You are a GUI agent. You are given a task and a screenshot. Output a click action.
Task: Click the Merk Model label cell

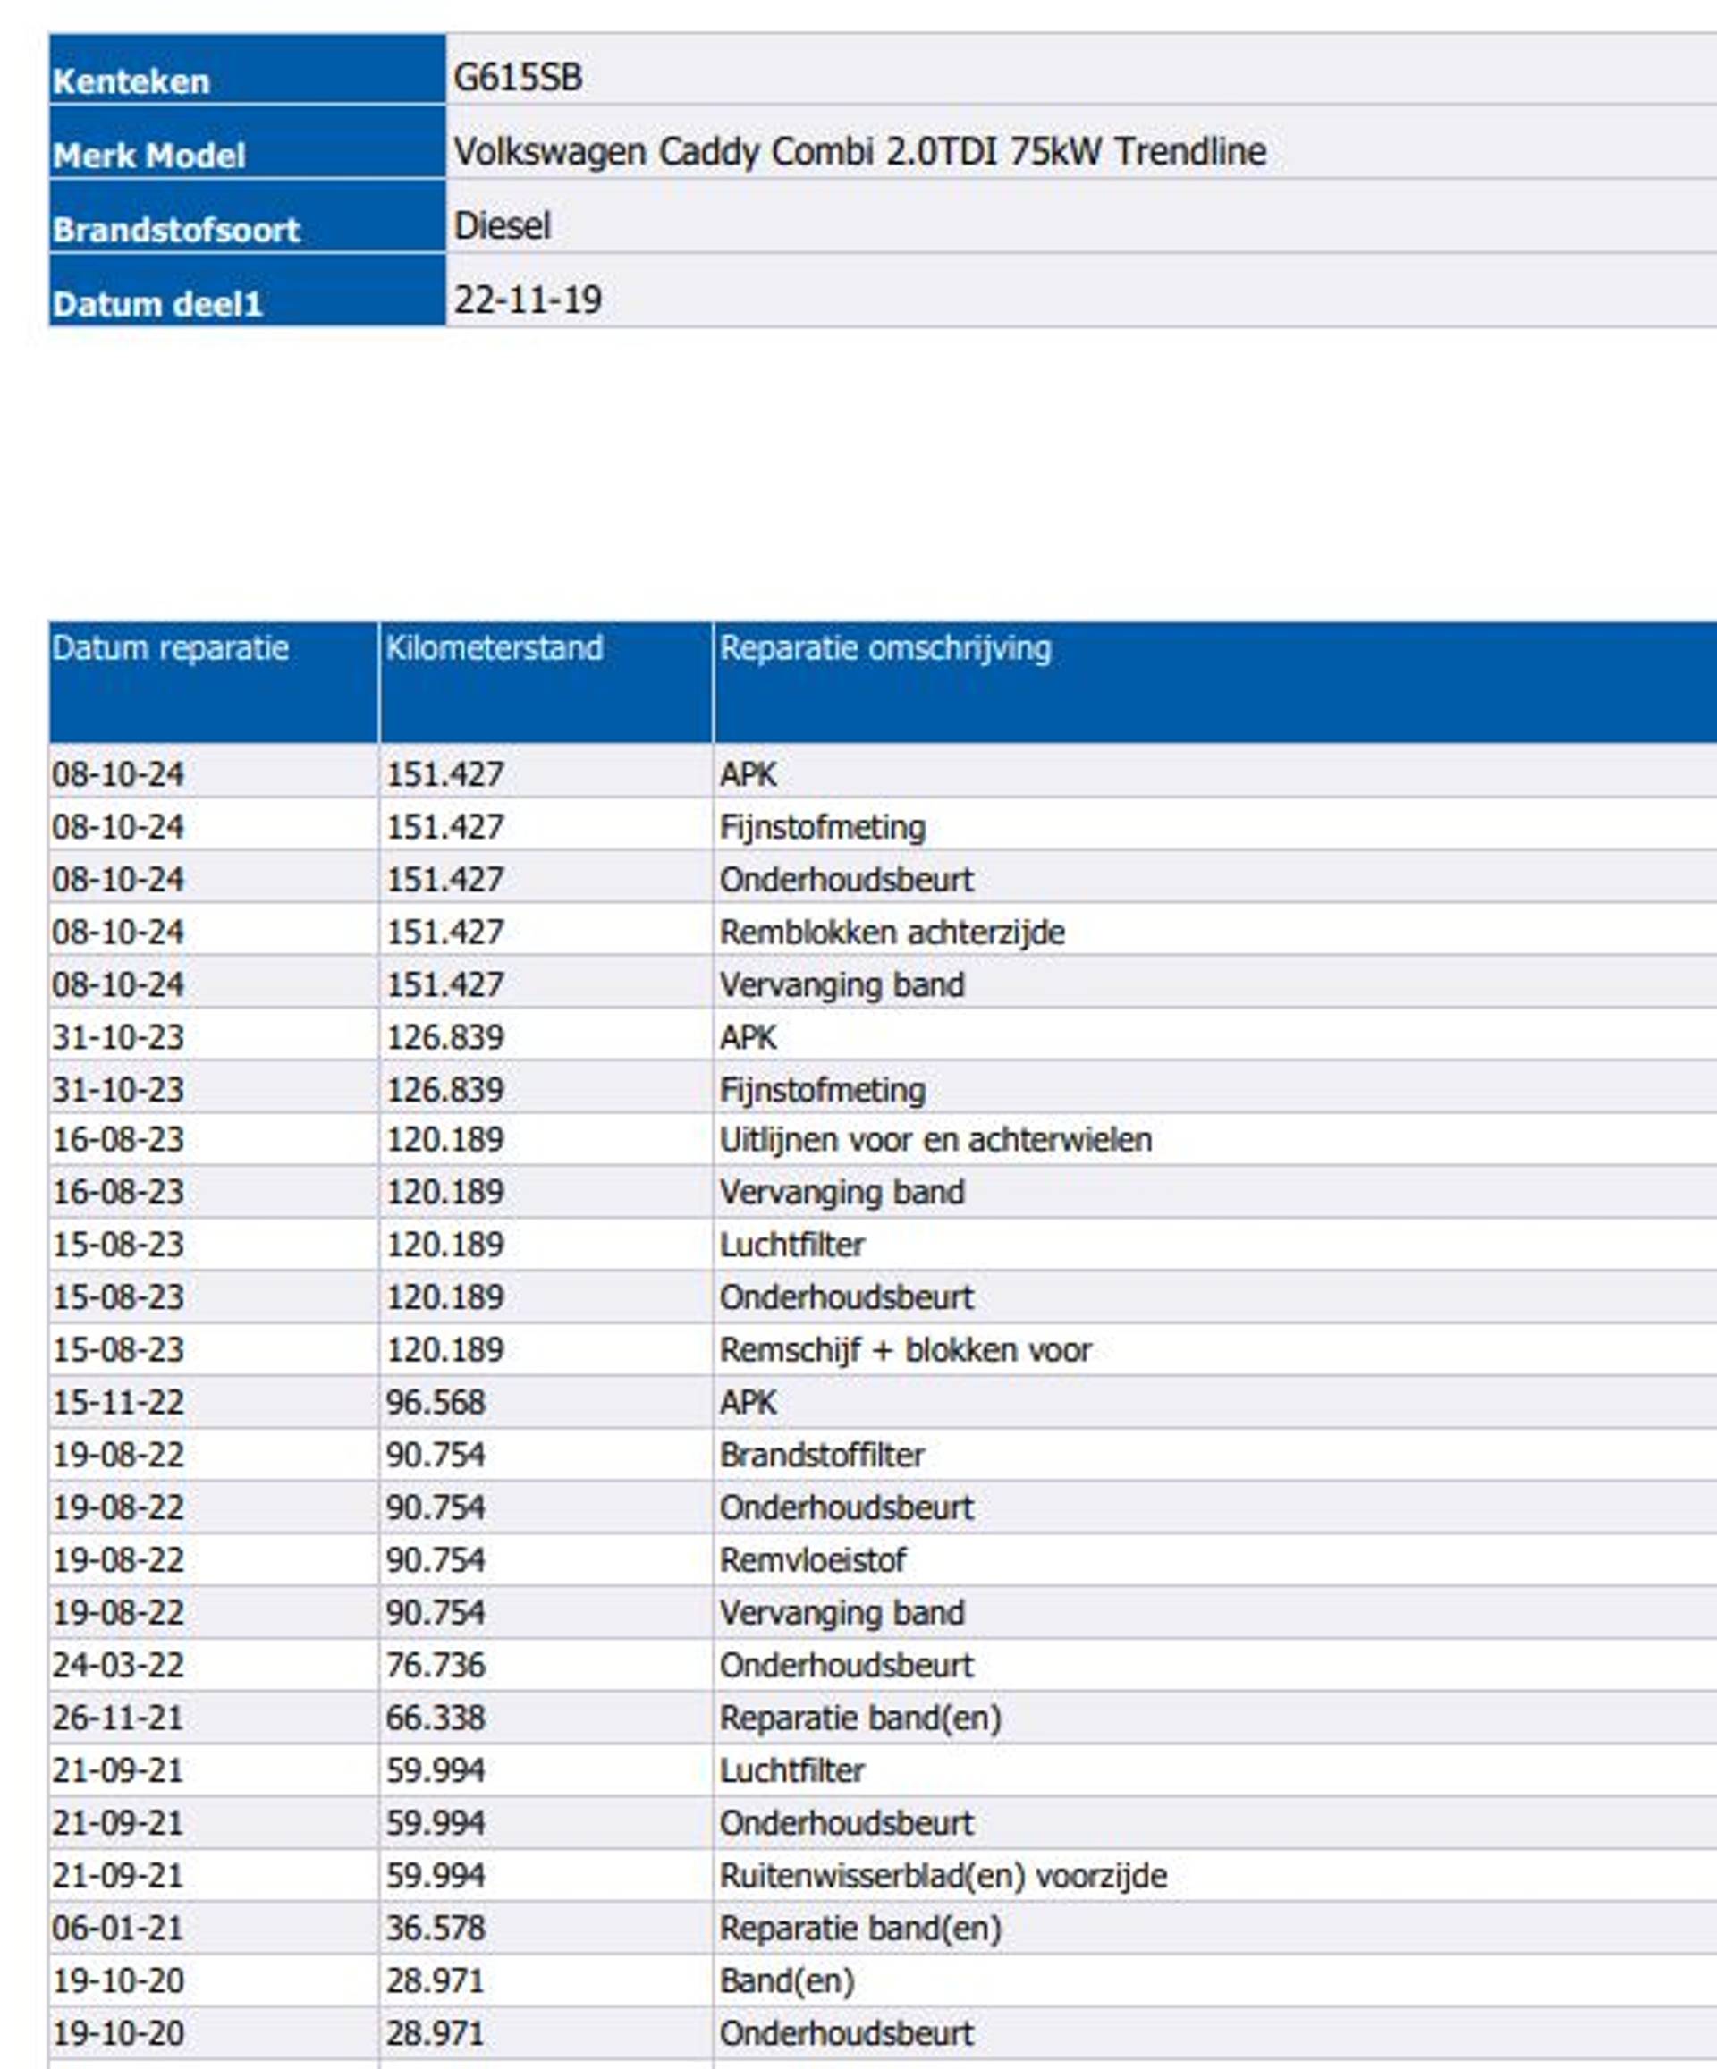pyautogui.click(x=148, y=155)
